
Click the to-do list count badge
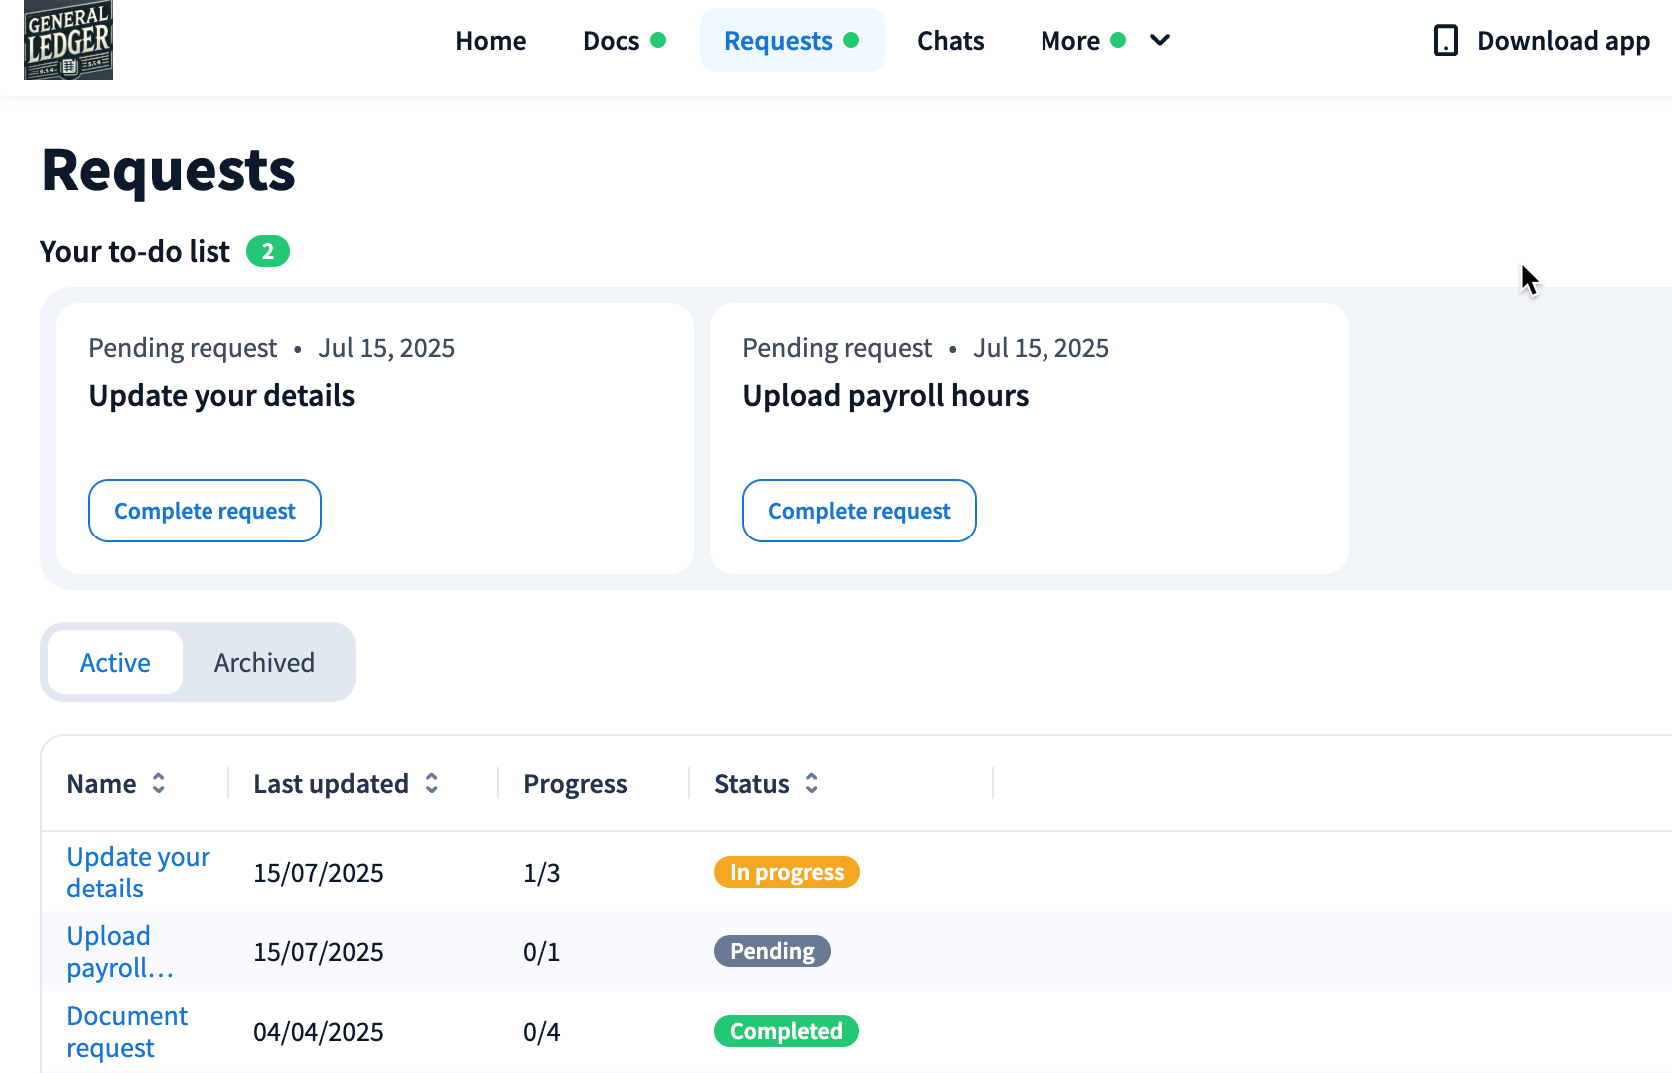267,252
